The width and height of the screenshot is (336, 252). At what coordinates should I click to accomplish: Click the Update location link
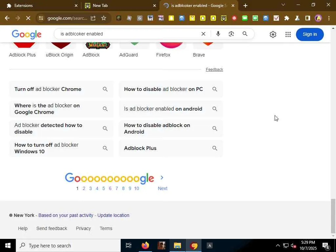(x=113, y=215)
